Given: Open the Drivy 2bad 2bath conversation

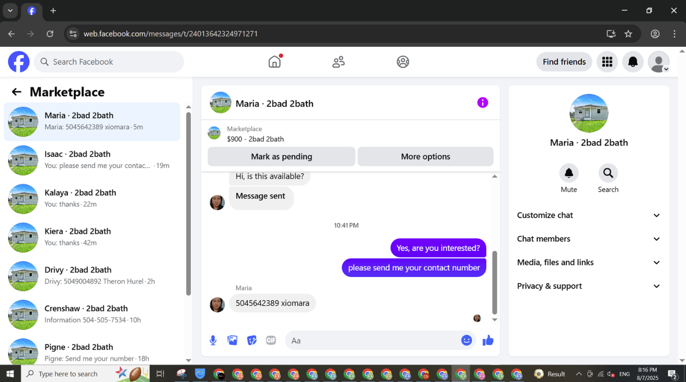Looking at the screenshot, I should [92, 277].
